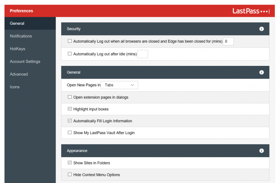The height and width of the screenshot is (183, 280).
Task: Check Show My LastPass Vault After Login
Action: tap(70, 132)
